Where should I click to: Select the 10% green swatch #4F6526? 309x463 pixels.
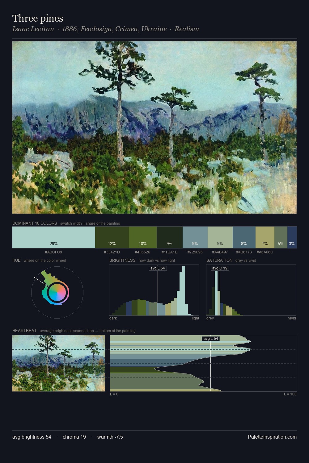tap(143, 237)
